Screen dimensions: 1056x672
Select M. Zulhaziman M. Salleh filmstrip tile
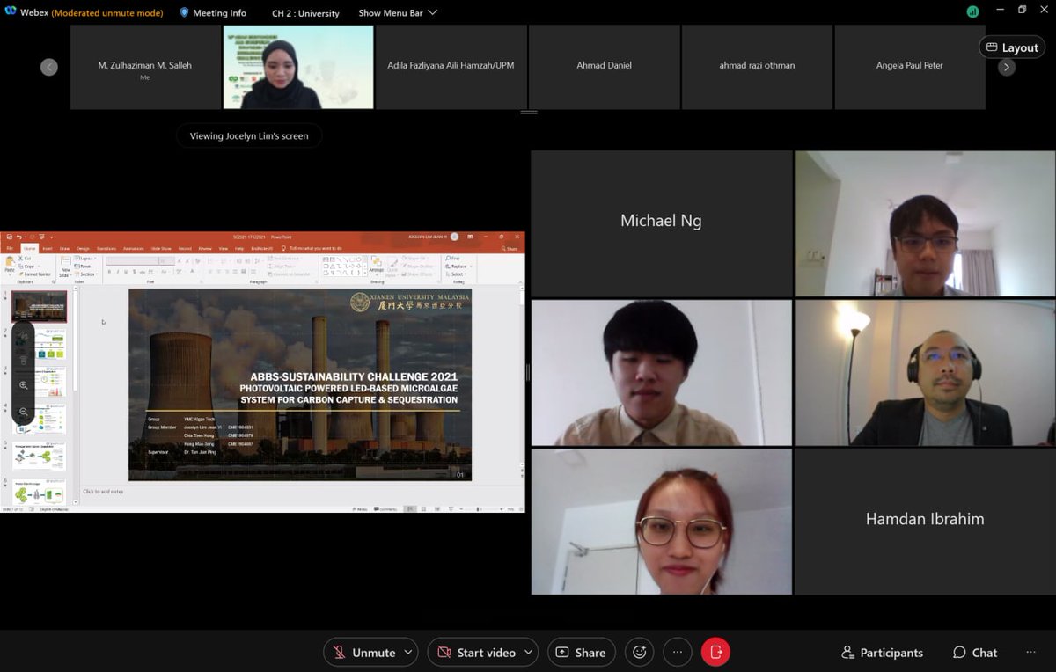tap(145, 67)
